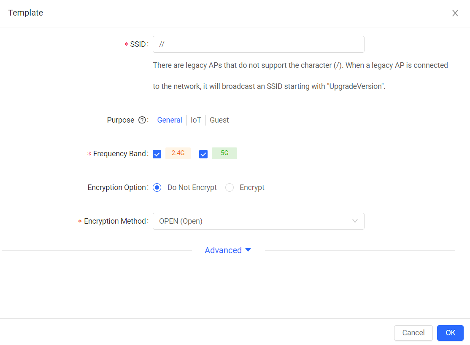
Task: Focus the SSID text input field
Action: [258, 44]
